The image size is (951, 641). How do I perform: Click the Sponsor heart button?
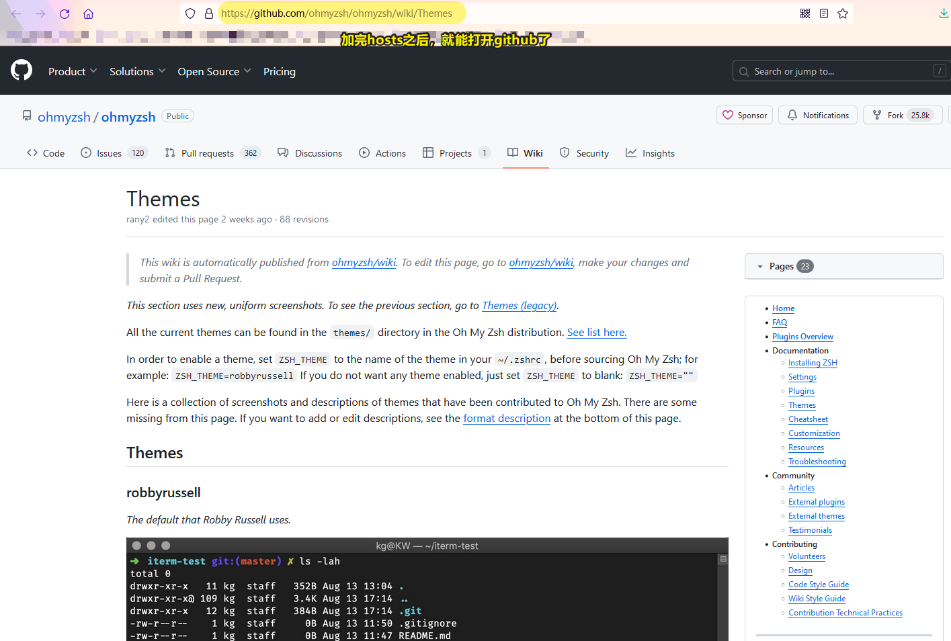745,115
